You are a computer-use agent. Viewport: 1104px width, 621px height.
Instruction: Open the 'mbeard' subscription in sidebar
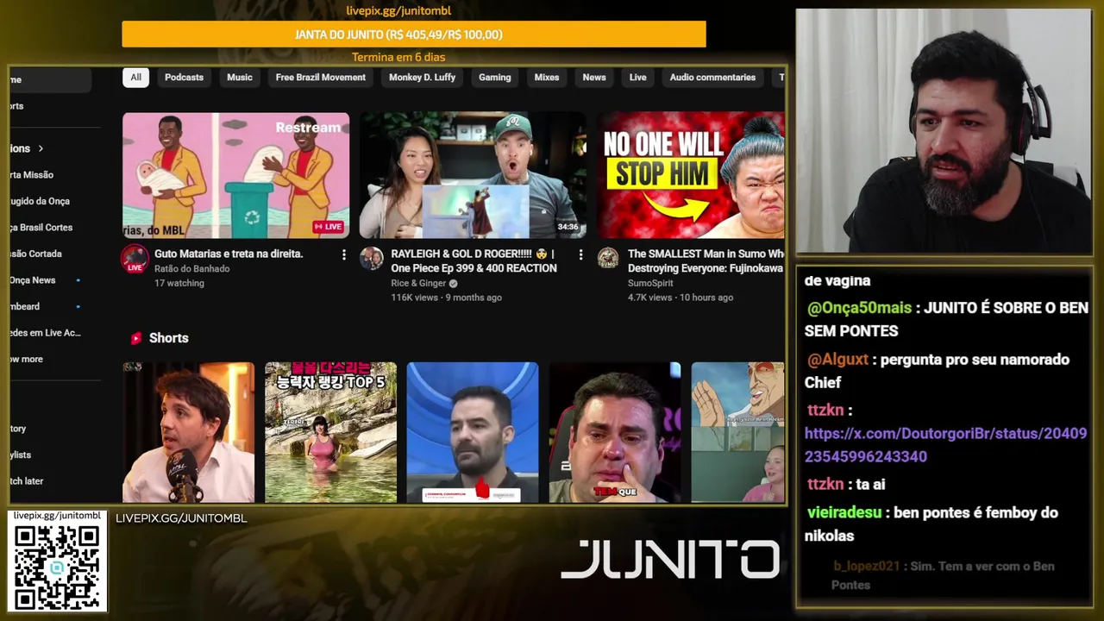pos(25,306)
